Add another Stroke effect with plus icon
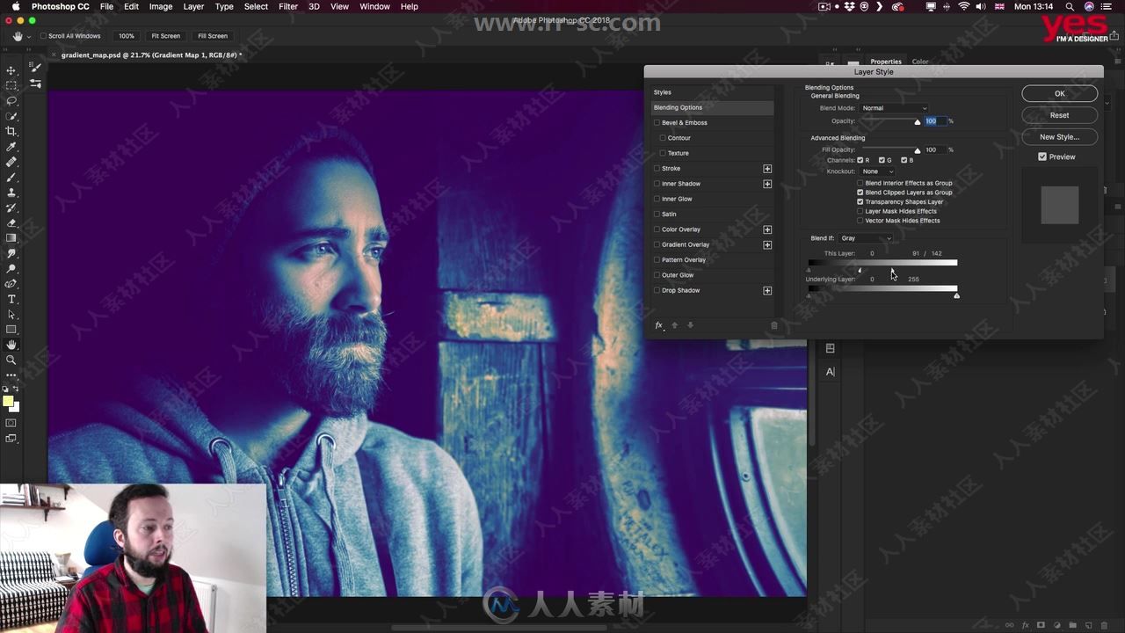 (x=767, y=169)
